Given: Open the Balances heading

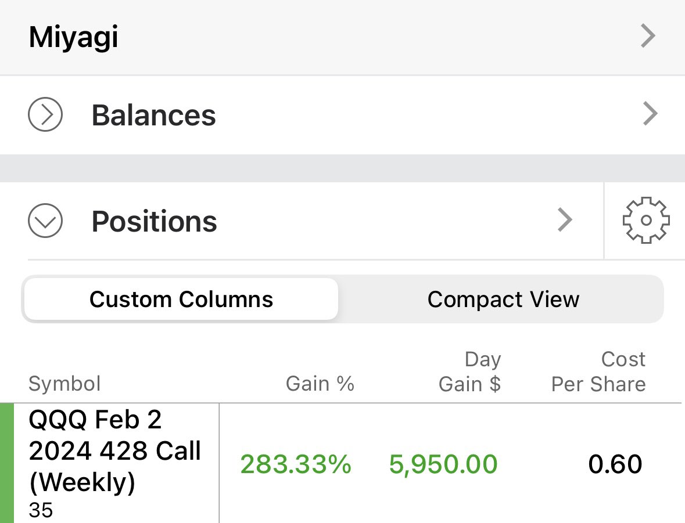Looking at the screenshot, I should coord(153,115).
